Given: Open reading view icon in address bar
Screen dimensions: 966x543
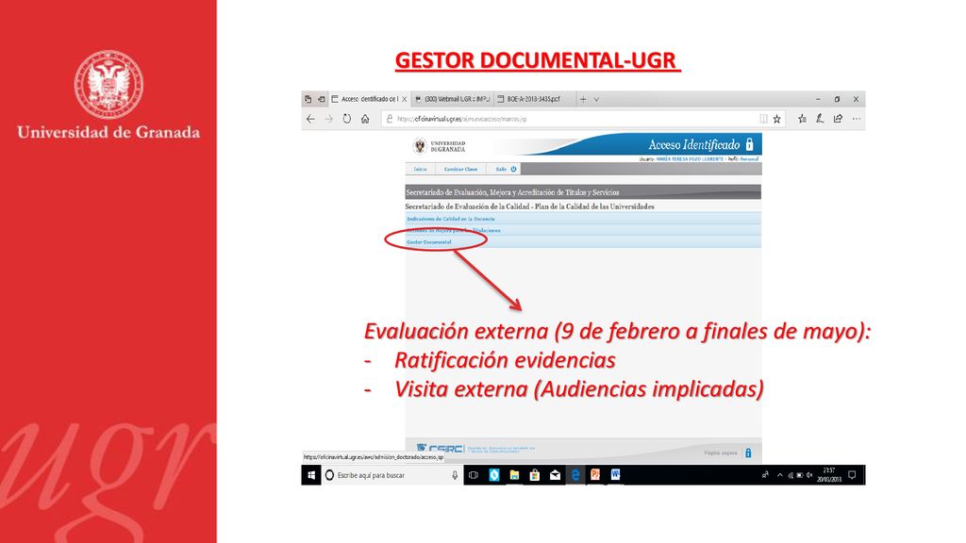Looking at the screenshot, I should click(763, 119).
